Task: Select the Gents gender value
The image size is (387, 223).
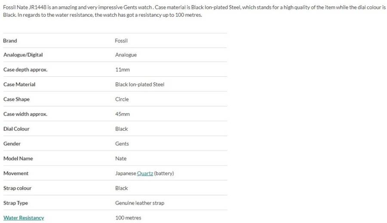Action: click(122, 144)
